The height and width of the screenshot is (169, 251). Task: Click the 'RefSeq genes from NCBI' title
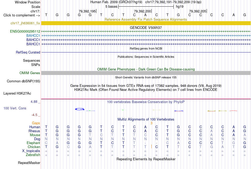click(146, 48)
